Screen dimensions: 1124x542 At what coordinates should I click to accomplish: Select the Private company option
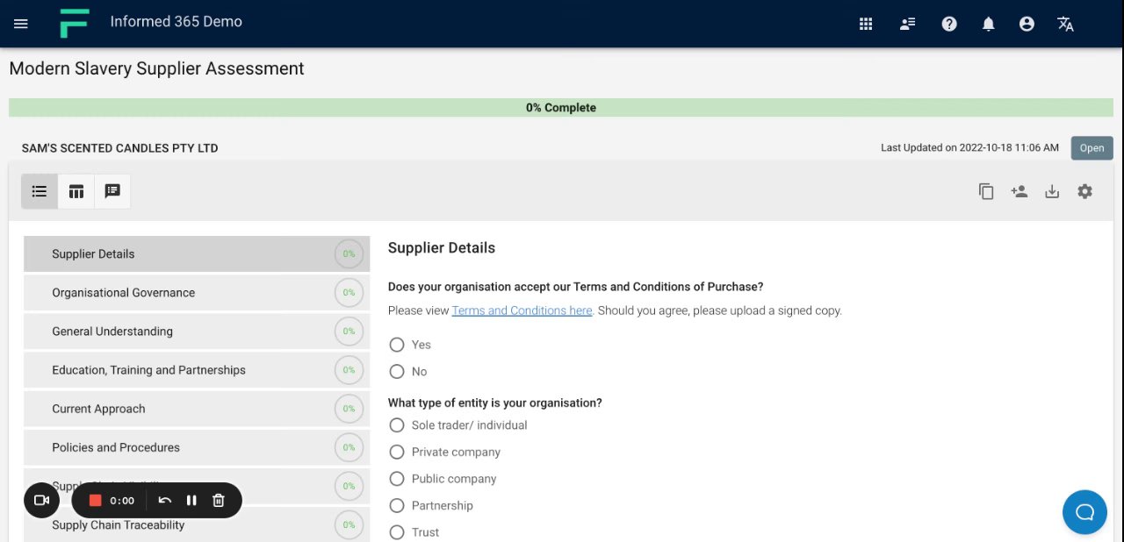coord(397,452)
